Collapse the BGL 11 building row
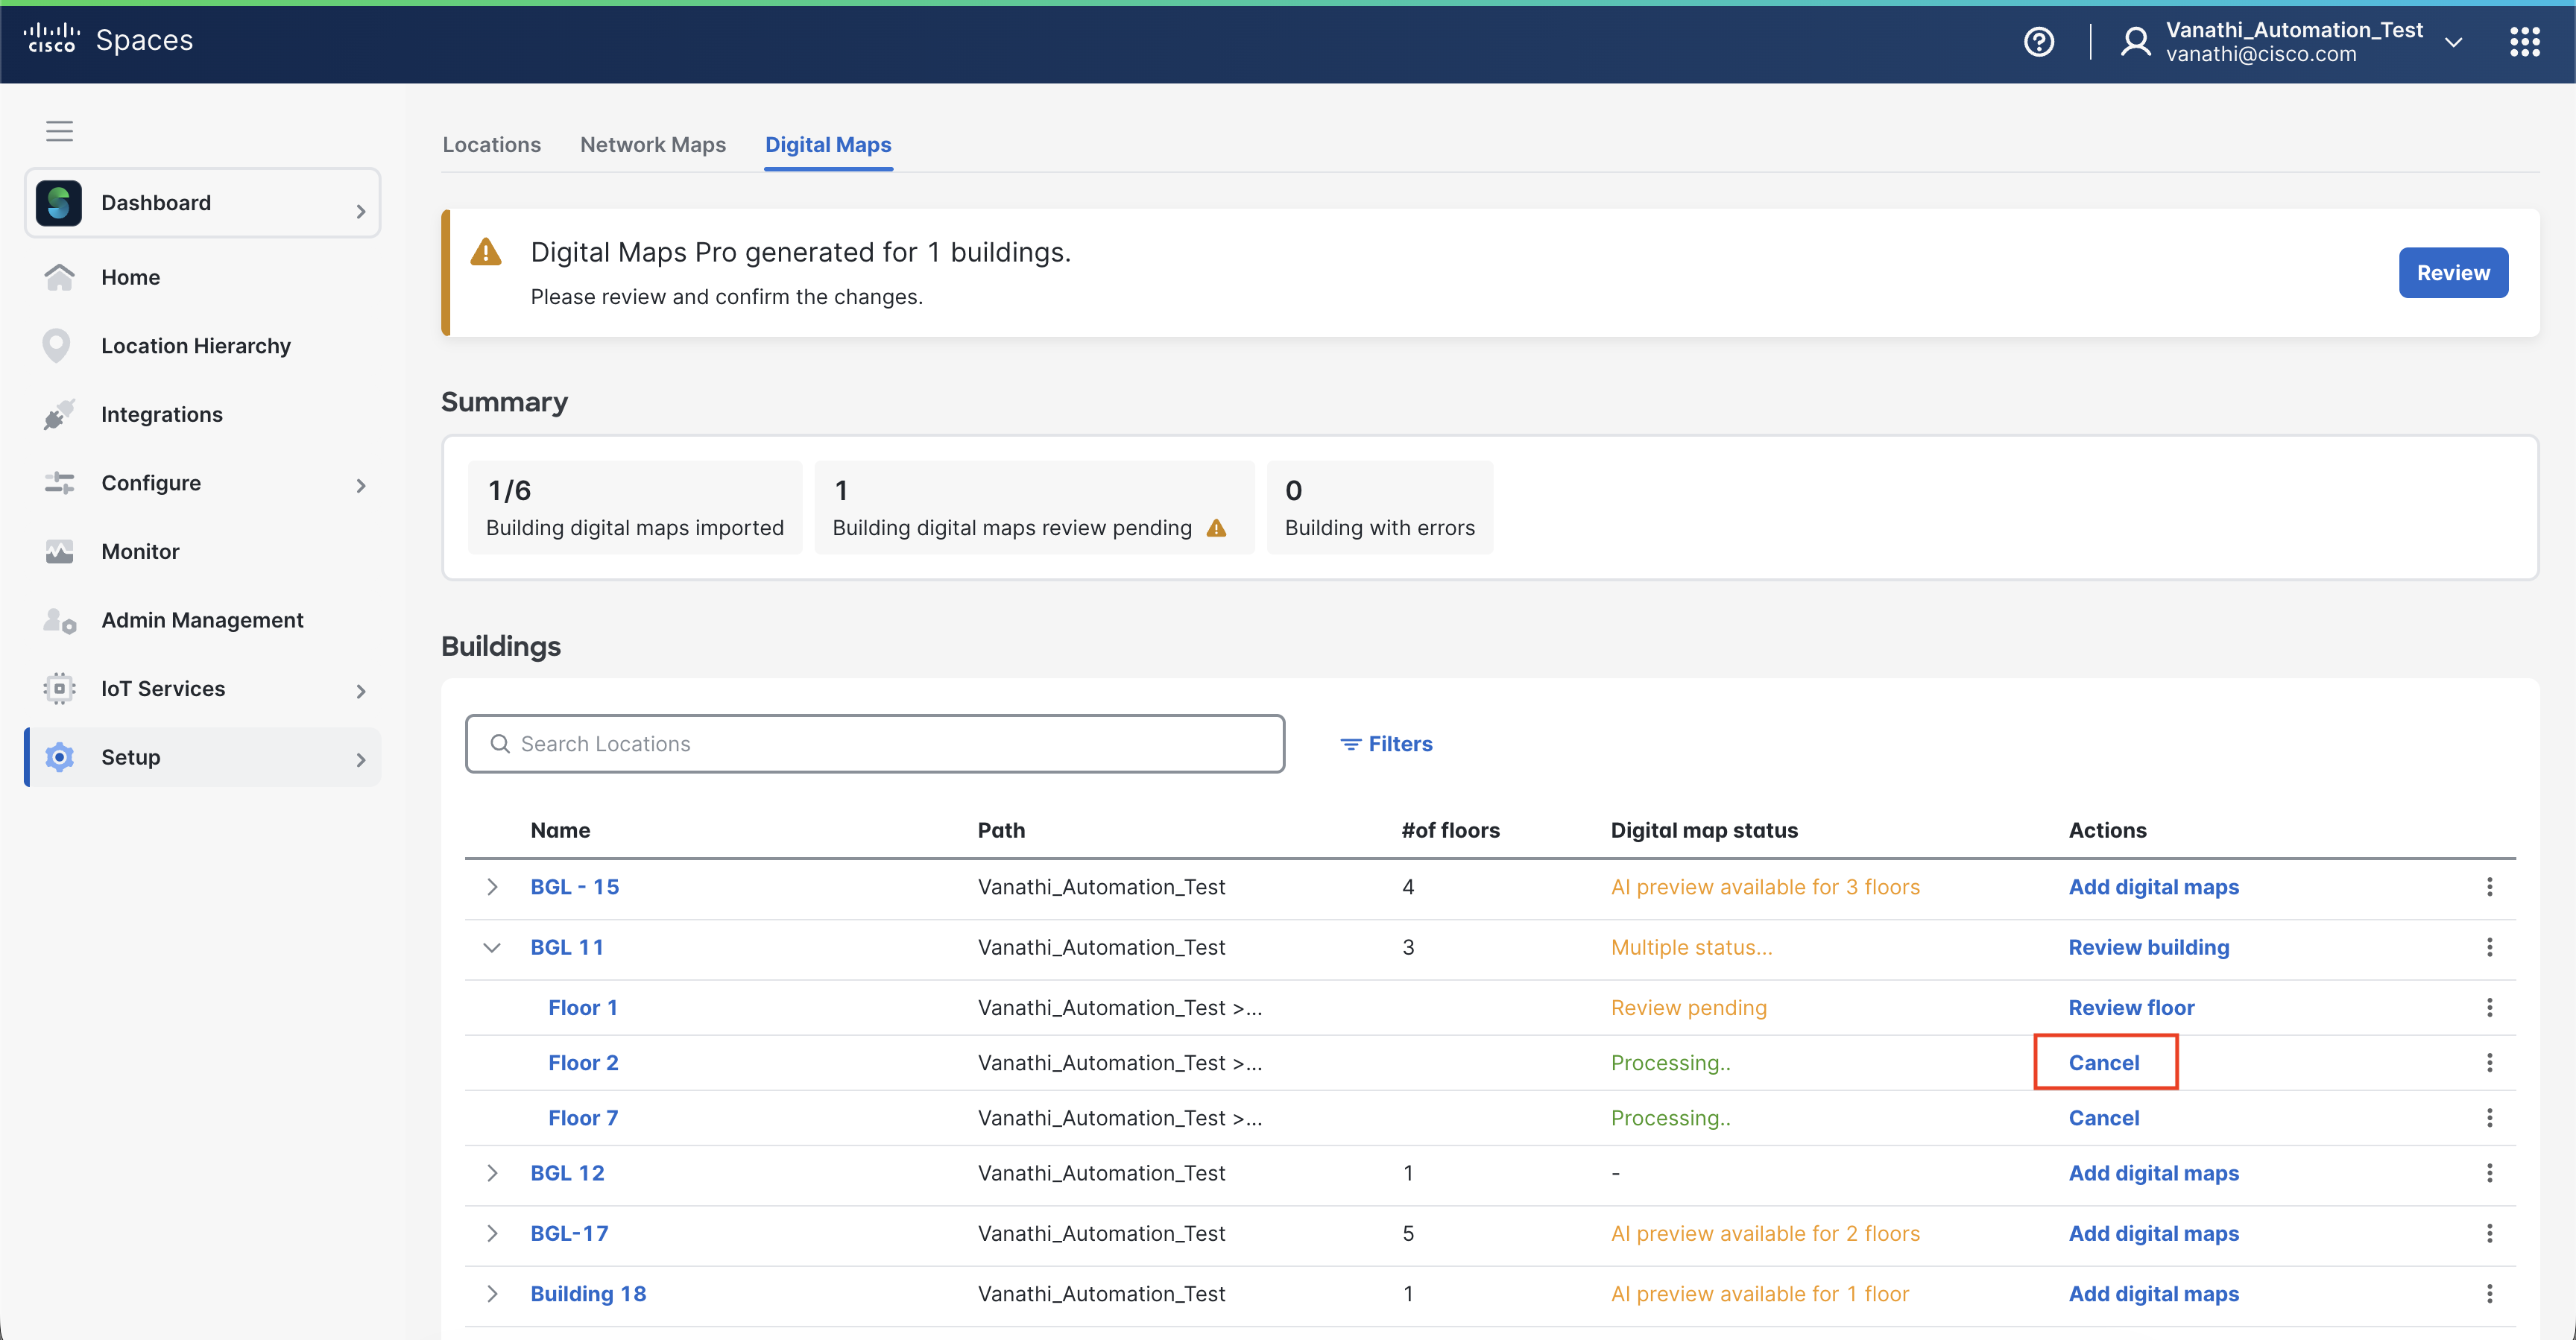The width and height of the screenshot is (2576, 1340). [x=492, y=948]
